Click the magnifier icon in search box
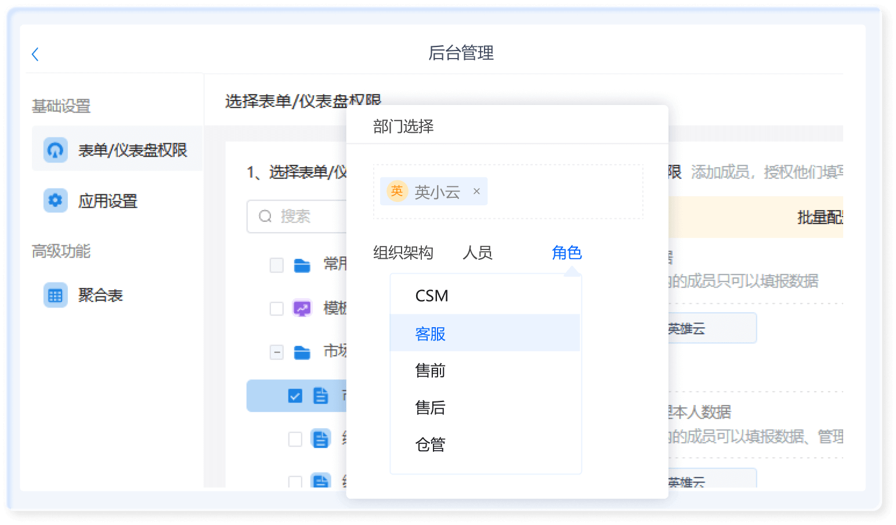The image size is (896, 525). click(x=265, y=216)
